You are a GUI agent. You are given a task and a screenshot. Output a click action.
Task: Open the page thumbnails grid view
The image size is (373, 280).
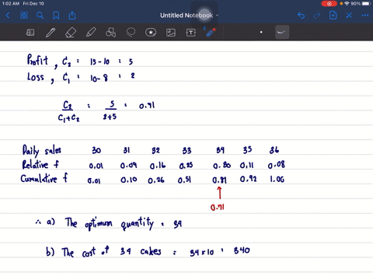click(x=24, y=16)
